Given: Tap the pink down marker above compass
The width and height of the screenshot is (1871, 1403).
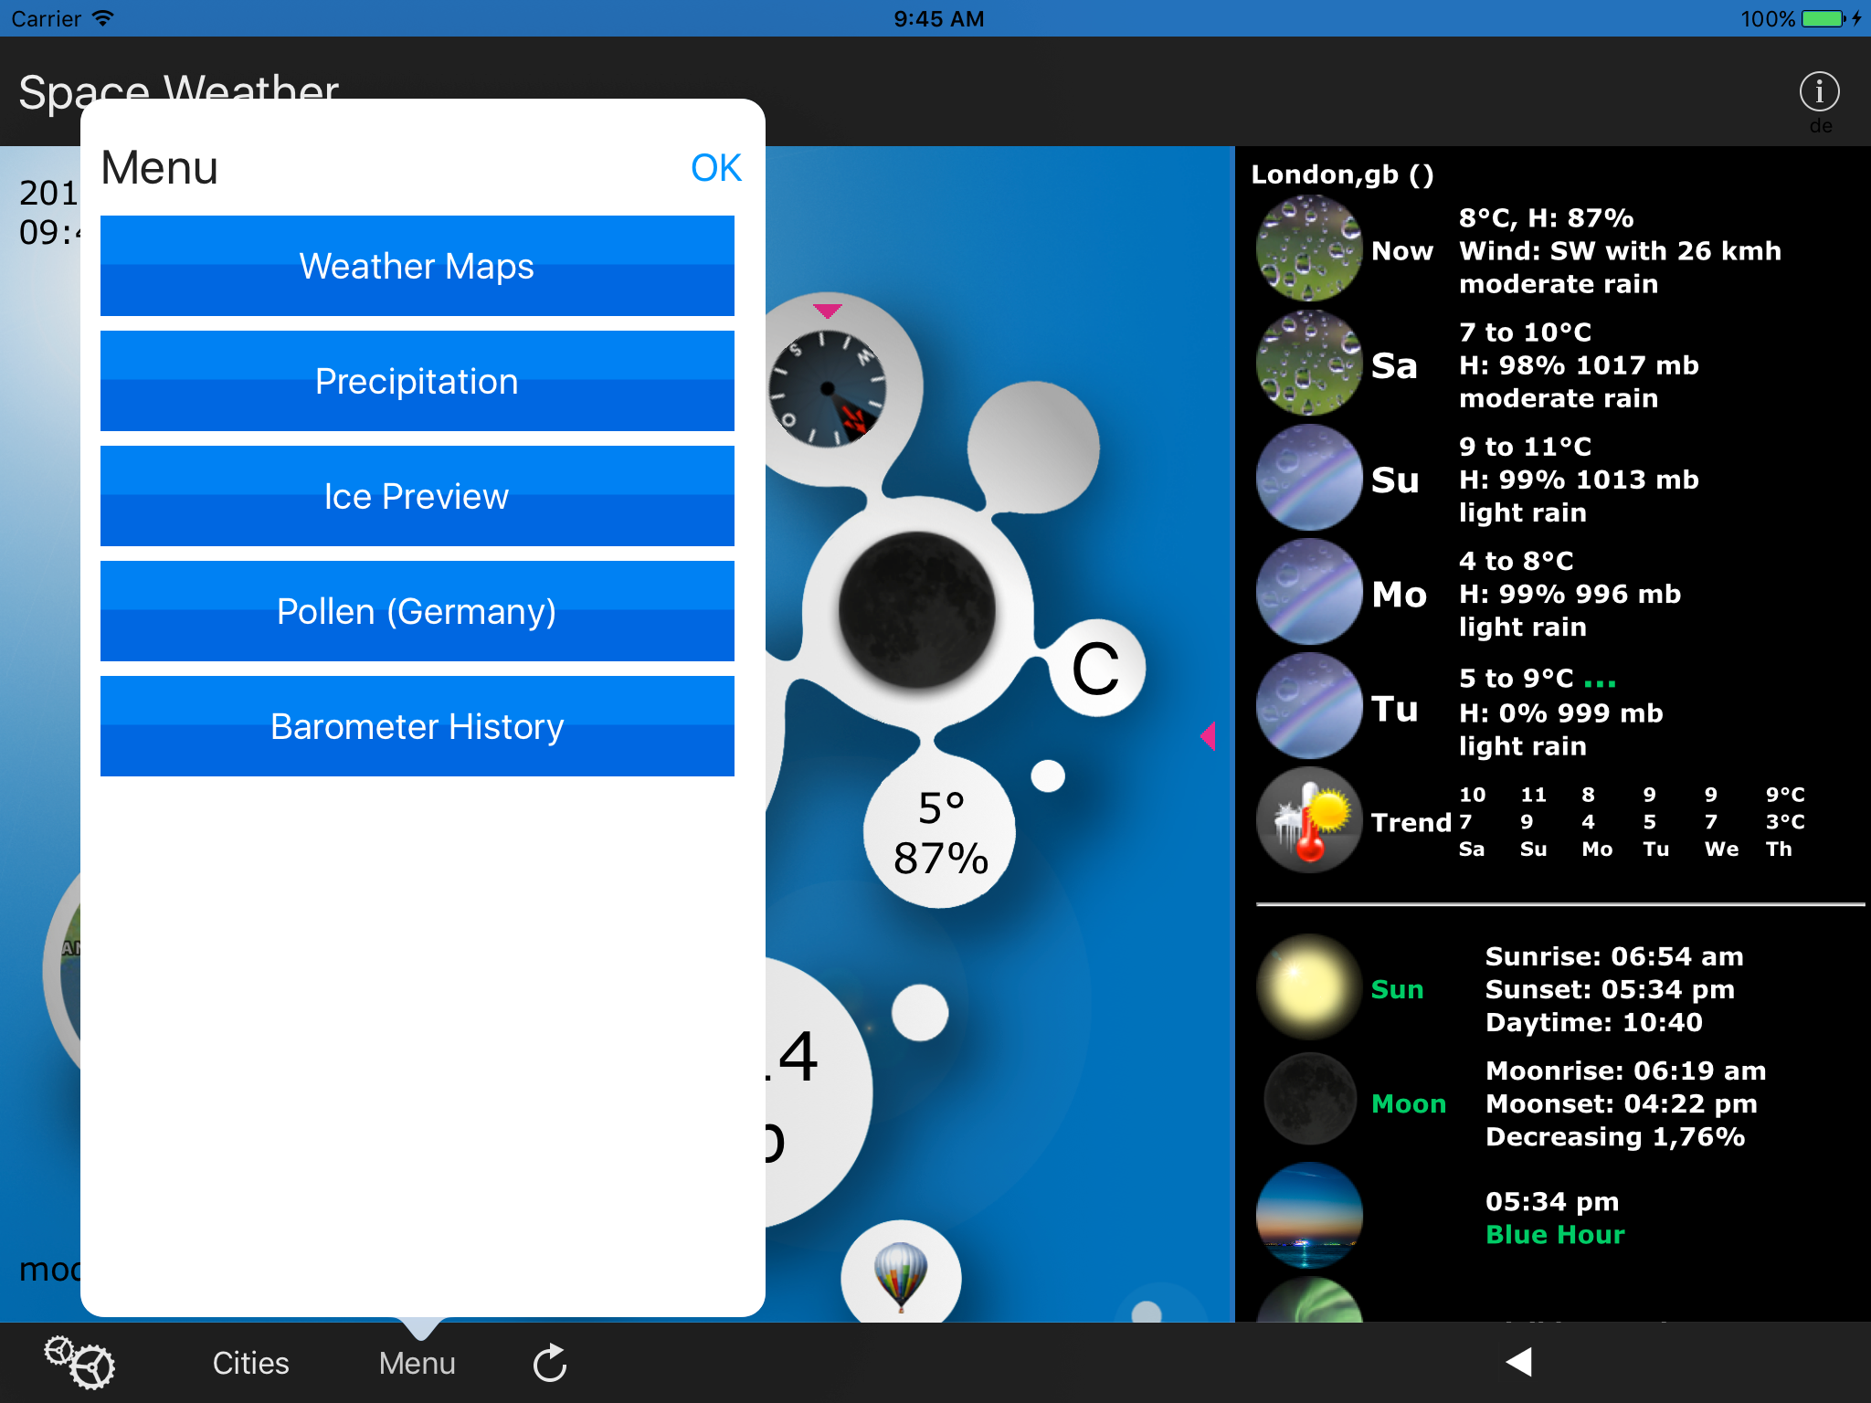Looking at the screenshot, I should tap(827, 311).
